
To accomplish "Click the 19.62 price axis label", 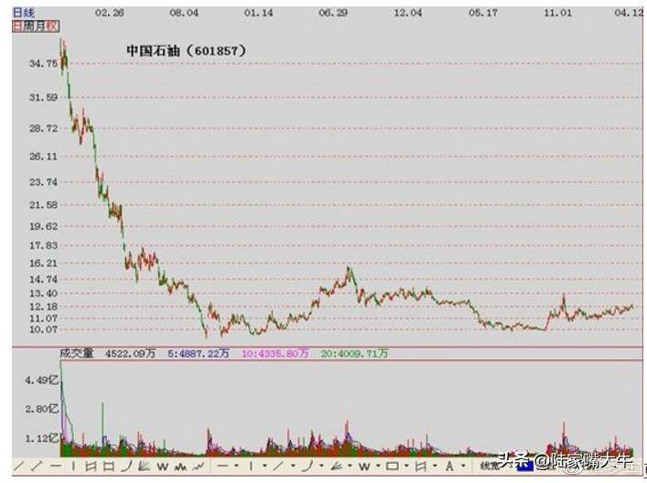I will click(x=43, y=226).
